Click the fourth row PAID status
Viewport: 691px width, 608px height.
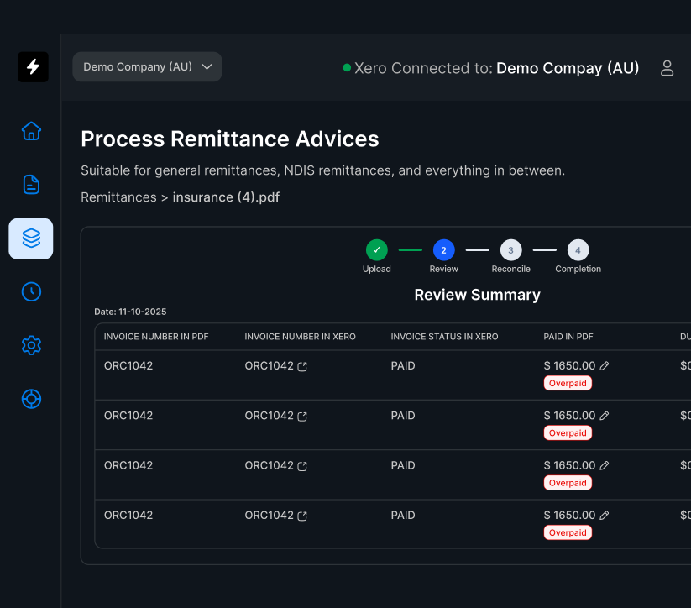click(x=403, y=515)
